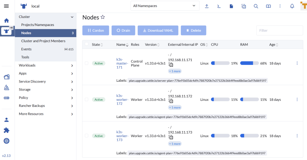Copy IP 192.168.11.171 to clipboard

point(171,65)
